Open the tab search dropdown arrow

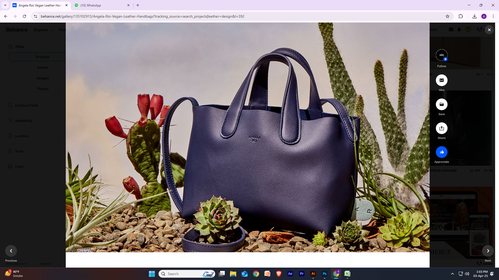pos(5,5)
